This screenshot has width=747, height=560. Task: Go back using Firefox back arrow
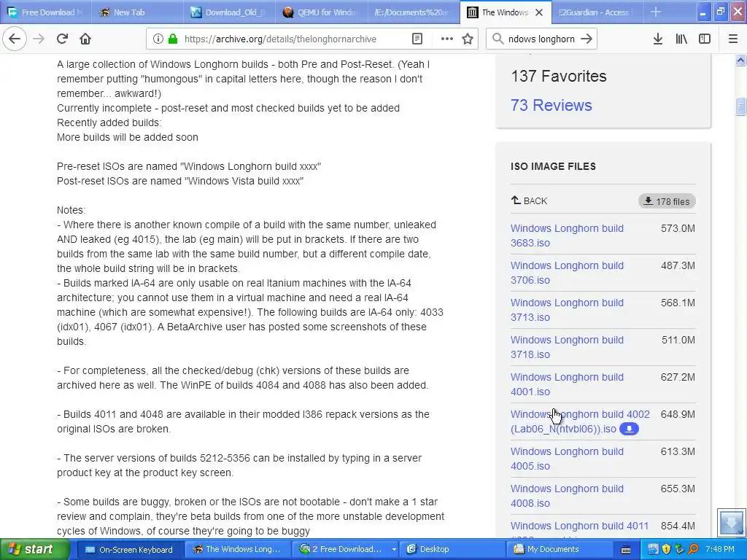click(x=15, y=39)
